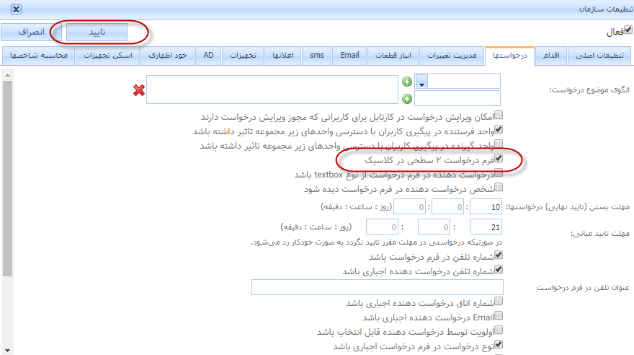
Task: Click the upper green plus icon
Action: click(x=407, y=82)
